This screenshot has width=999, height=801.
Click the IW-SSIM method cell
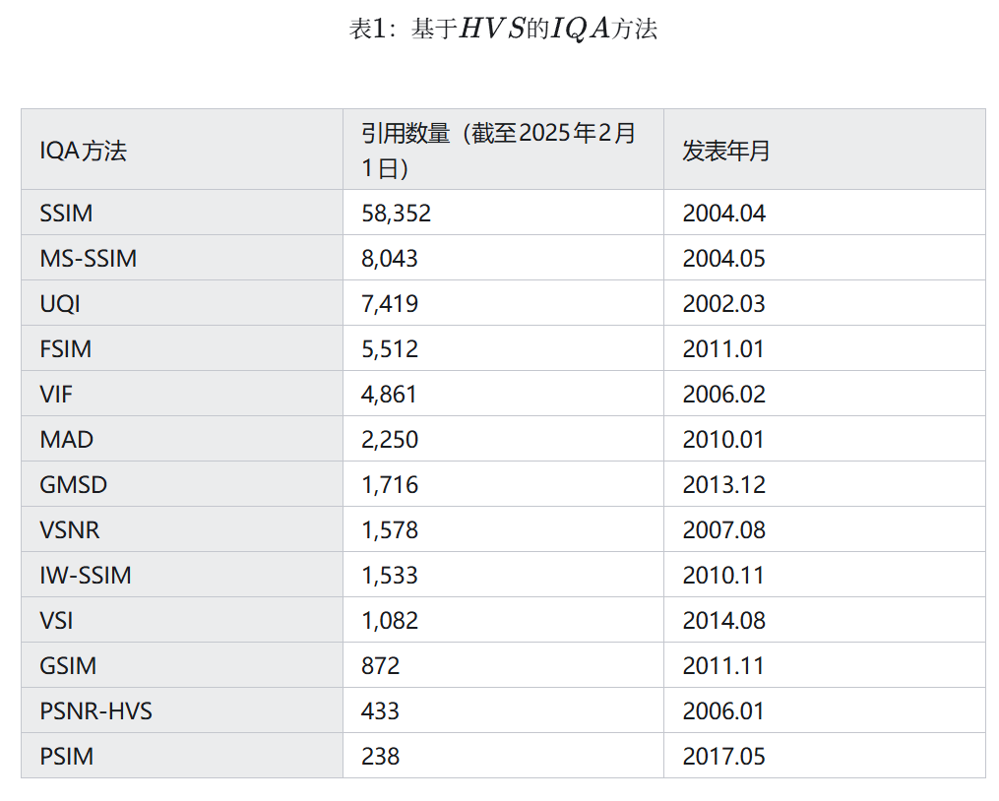click(x=86, y=576)
